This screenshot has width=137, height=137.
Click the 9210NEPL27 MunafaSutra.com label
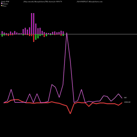pyautogui.click(x=90, y=2)
